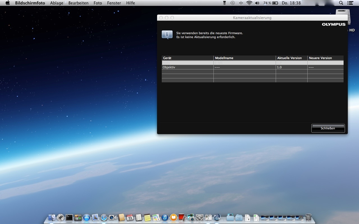Screen dimensions: 359x224
Task: Launch Terminal from the dock
Action: pos(69,217)
